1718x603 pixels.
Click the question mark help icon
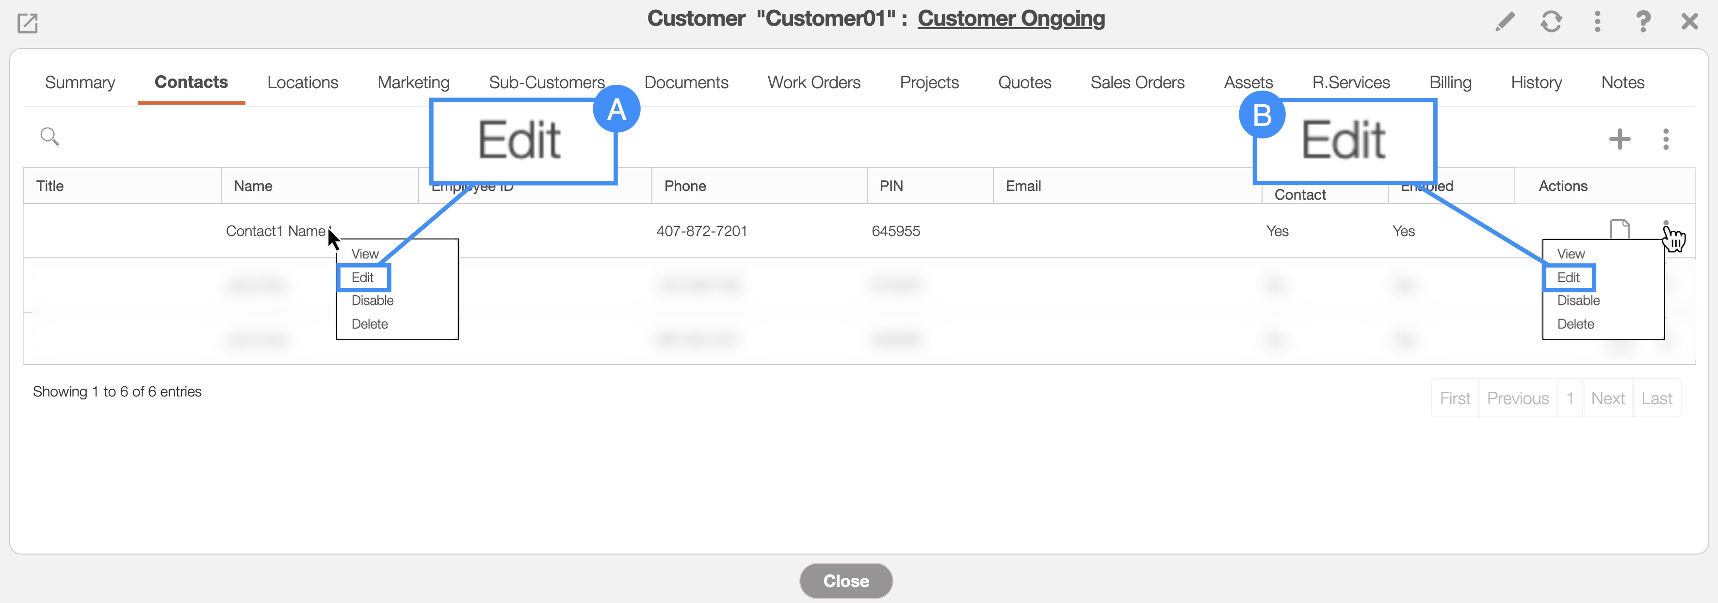(1643, 22)
